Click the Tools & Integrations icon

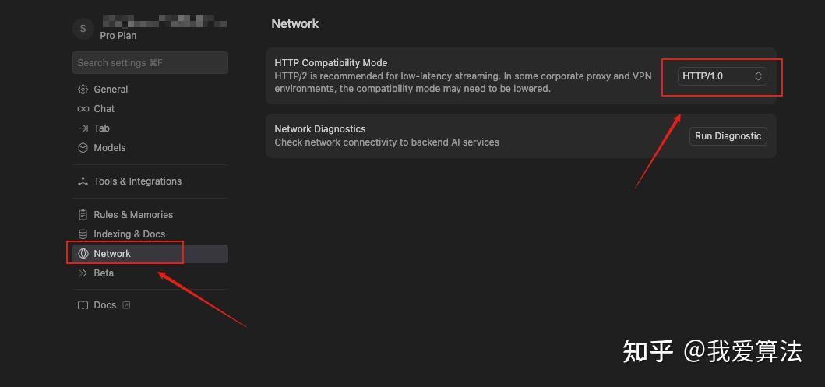[x=83, y=181]
